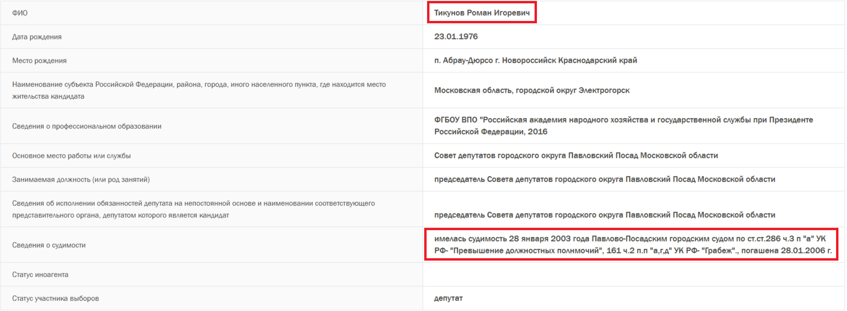Select the Место рождения label
Image resolution: width=847 pixels, height=311 pixels.
(39, 60)
